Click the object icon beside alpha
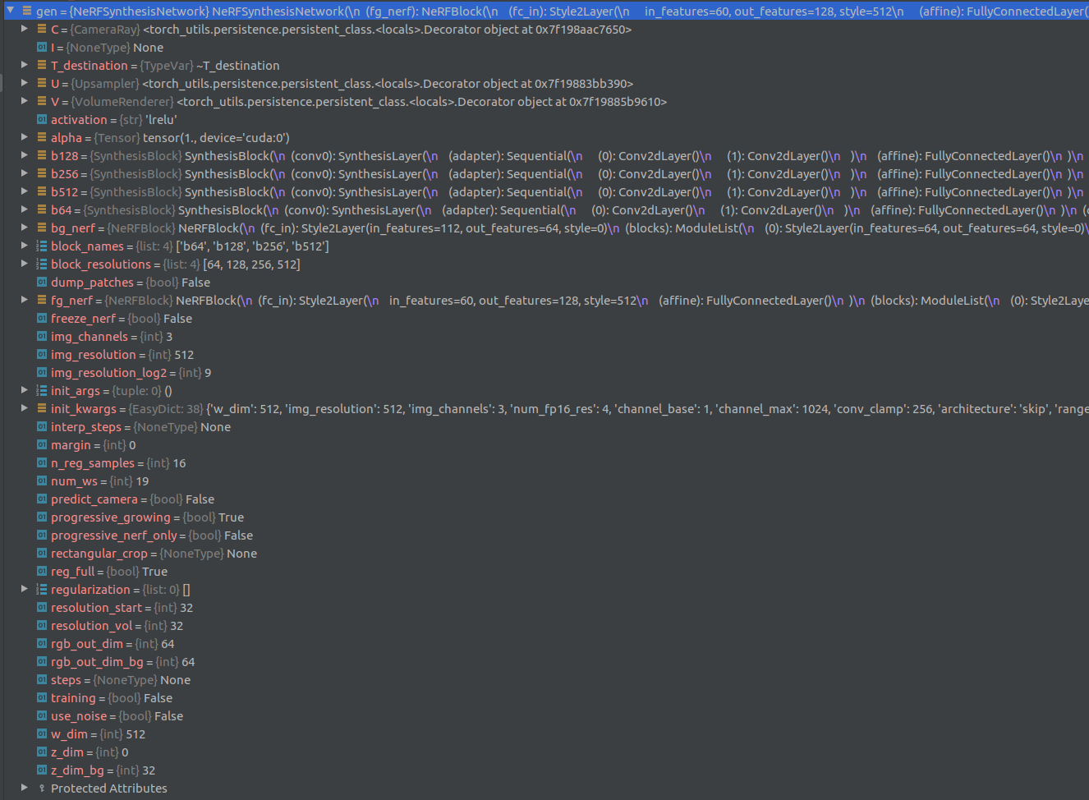The height and width of the screenshot is (800, 1089). (42, 137)
